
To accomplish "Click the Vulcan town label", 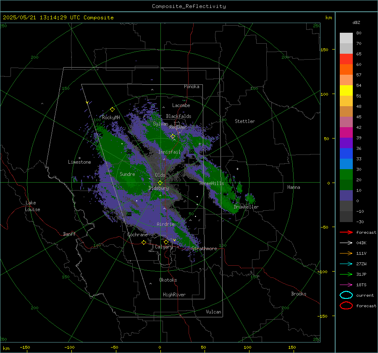I will click(x=213, y=312).
